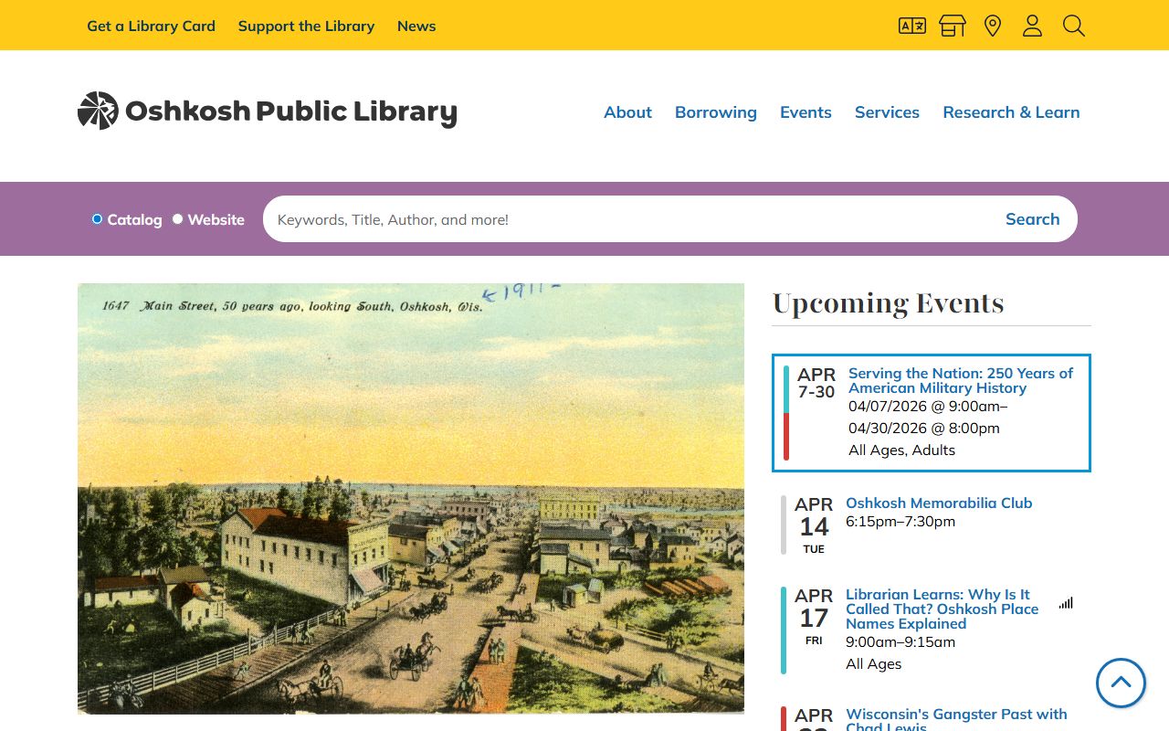Click the historic Main Street postcard image
The width and height of the screenshot is (1169, 731).
411,498
